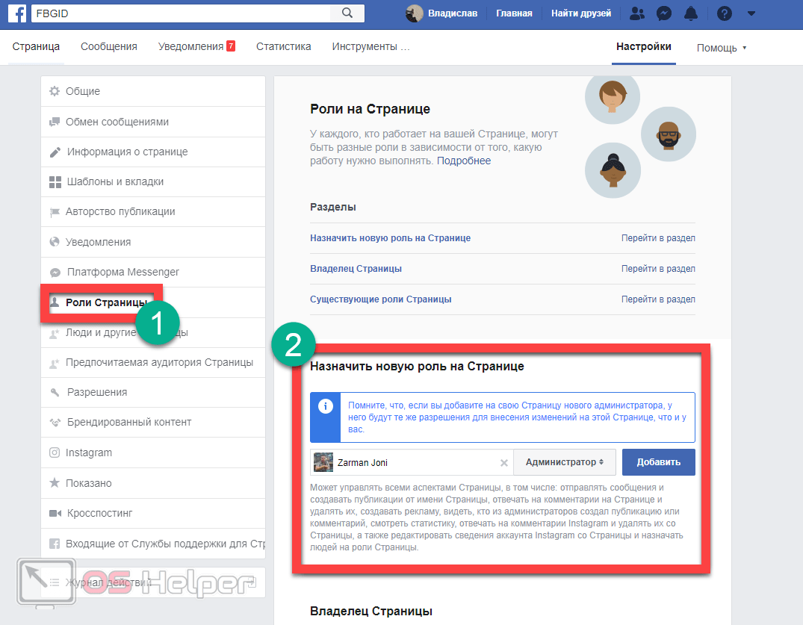Image resolution: width=803 pixels, height=625 pixels.
Task: Click the Facebook icon for Входящие от Службы поддержки
Action: pos(55,544)
